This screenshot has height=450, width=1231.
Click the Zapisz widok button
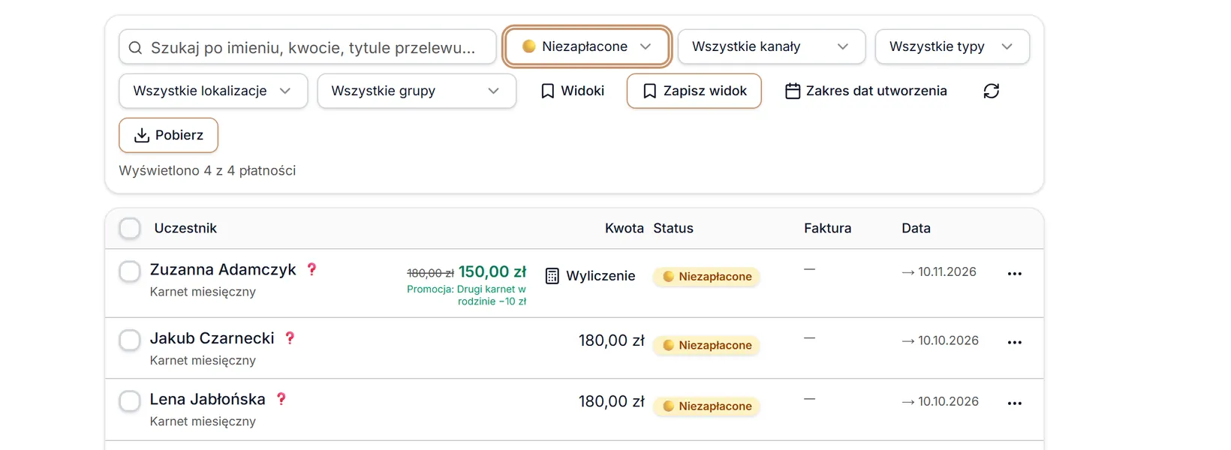click(694, 91)
